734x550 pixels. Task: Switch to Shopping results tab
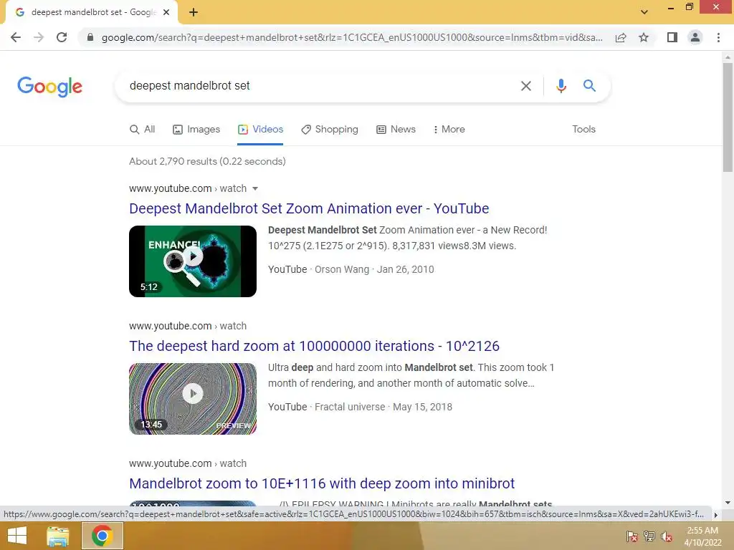(x=330, y=130)
